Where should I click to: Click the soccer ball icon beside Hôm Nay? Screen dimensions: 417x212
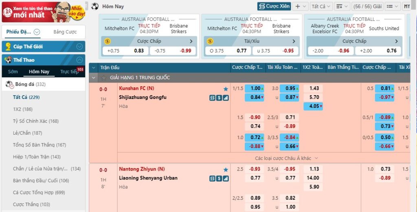(x=94, y=7)
